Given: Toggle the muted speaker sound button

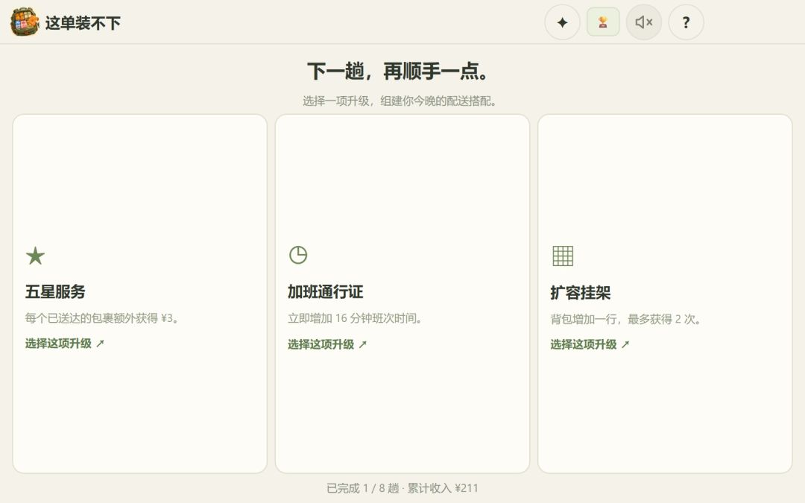Looking at the screenshot, I should [x=644, y=22].
